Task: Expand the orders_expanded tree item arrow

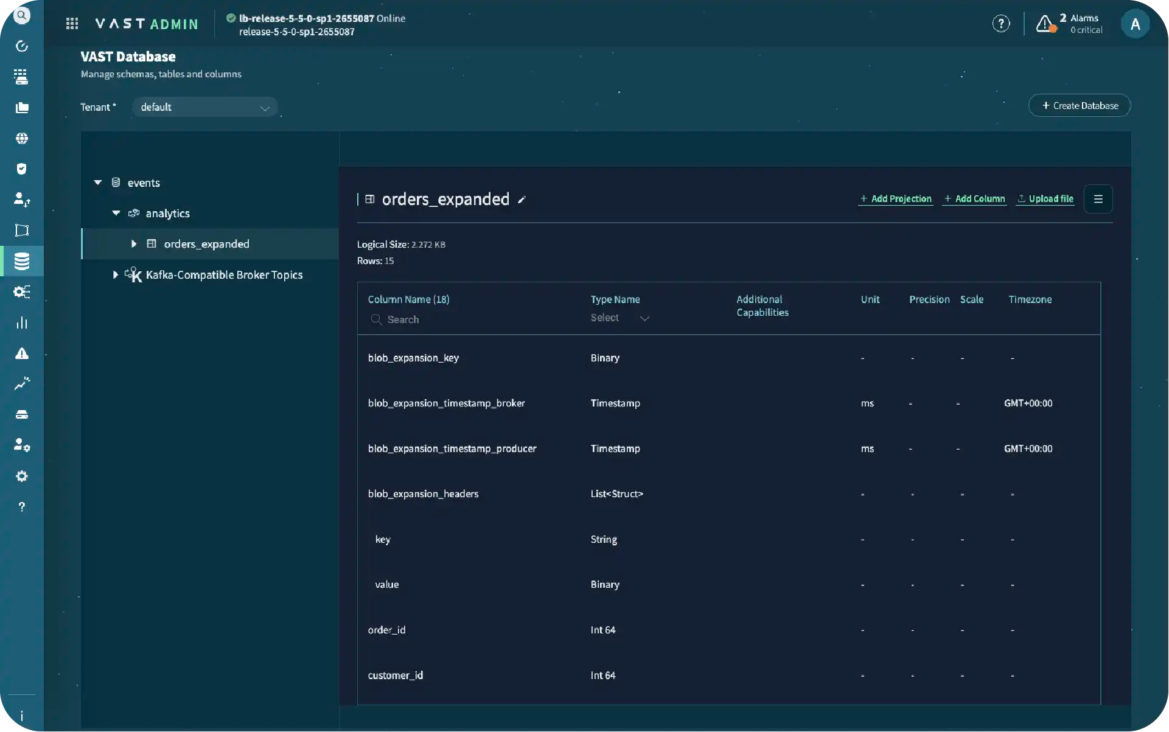Action: 134,244
